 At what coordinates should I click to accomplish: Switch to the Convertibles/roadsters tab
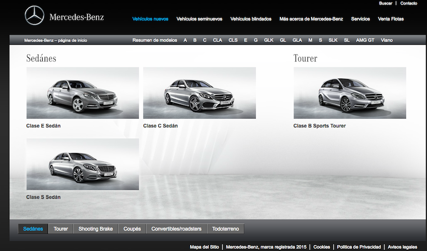pos(176,229)
